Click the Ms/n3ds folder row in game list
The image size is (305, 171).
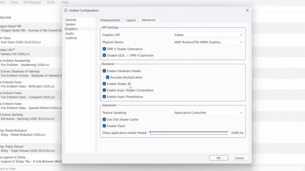[x=31, y=18]
